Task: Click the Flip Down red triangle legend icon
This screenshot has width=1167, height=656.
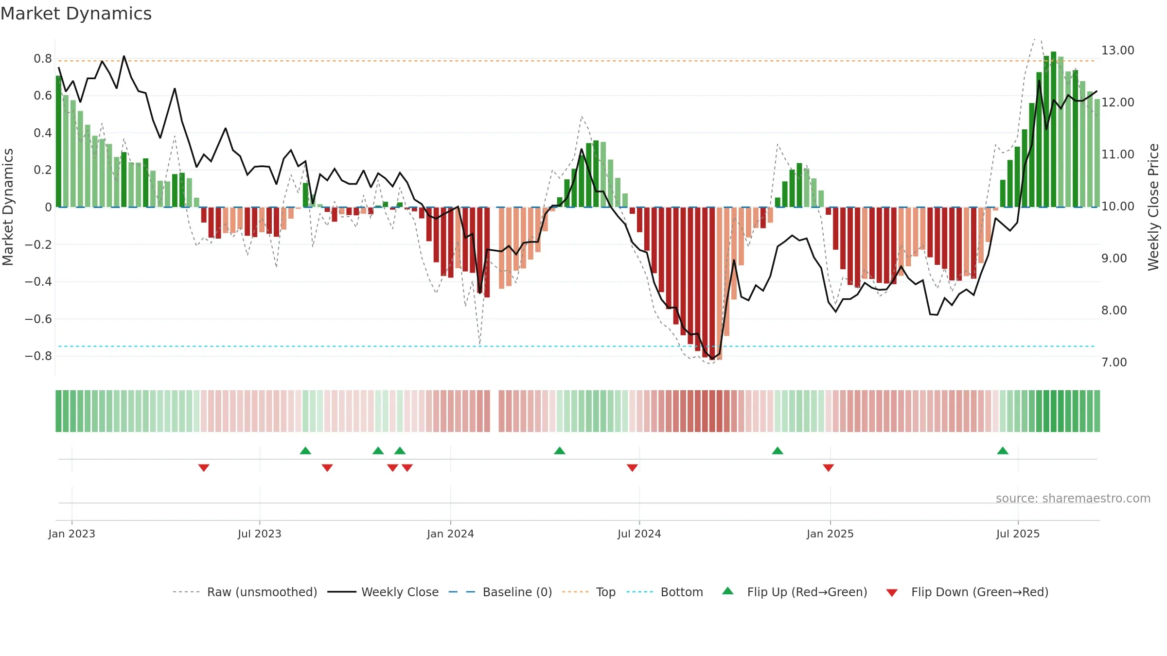Action: pyautogui.click(x=892, y=593)
